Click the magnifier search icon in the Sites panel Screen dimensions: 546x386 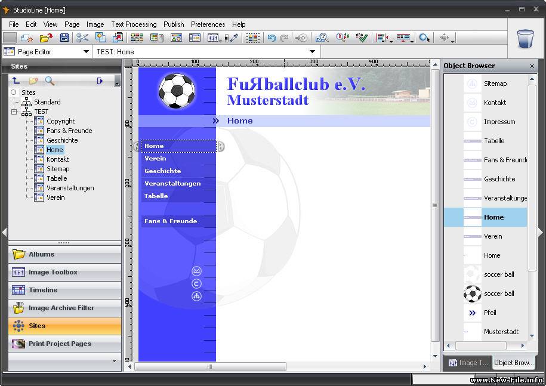click(50, 81)
